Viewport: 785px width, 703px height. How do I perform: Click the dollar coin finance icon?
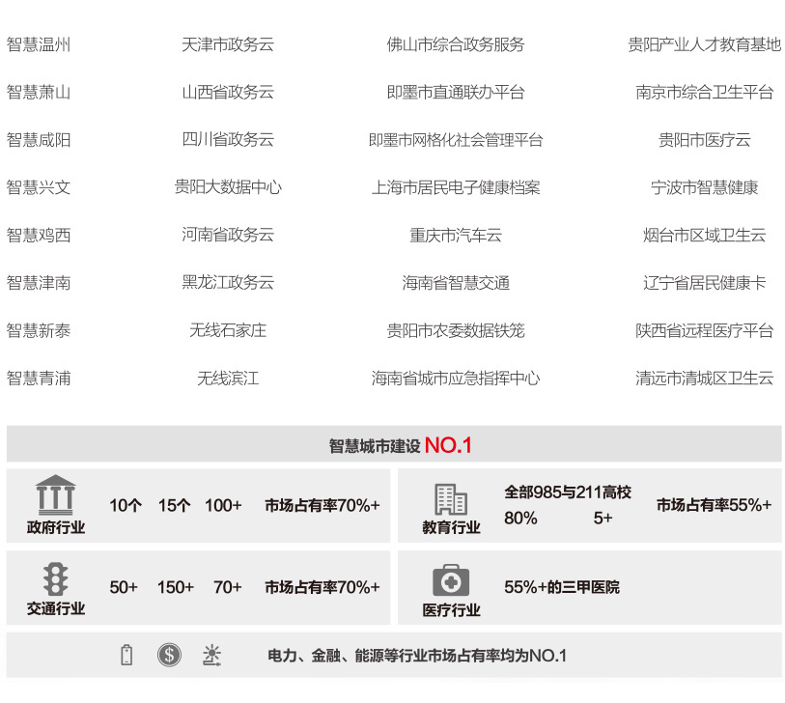coord(169,655)
